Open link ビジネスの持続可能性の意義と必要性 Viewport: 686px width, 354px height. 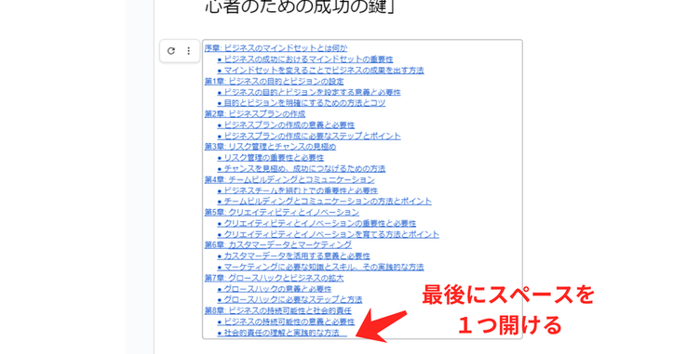point(289,321)
